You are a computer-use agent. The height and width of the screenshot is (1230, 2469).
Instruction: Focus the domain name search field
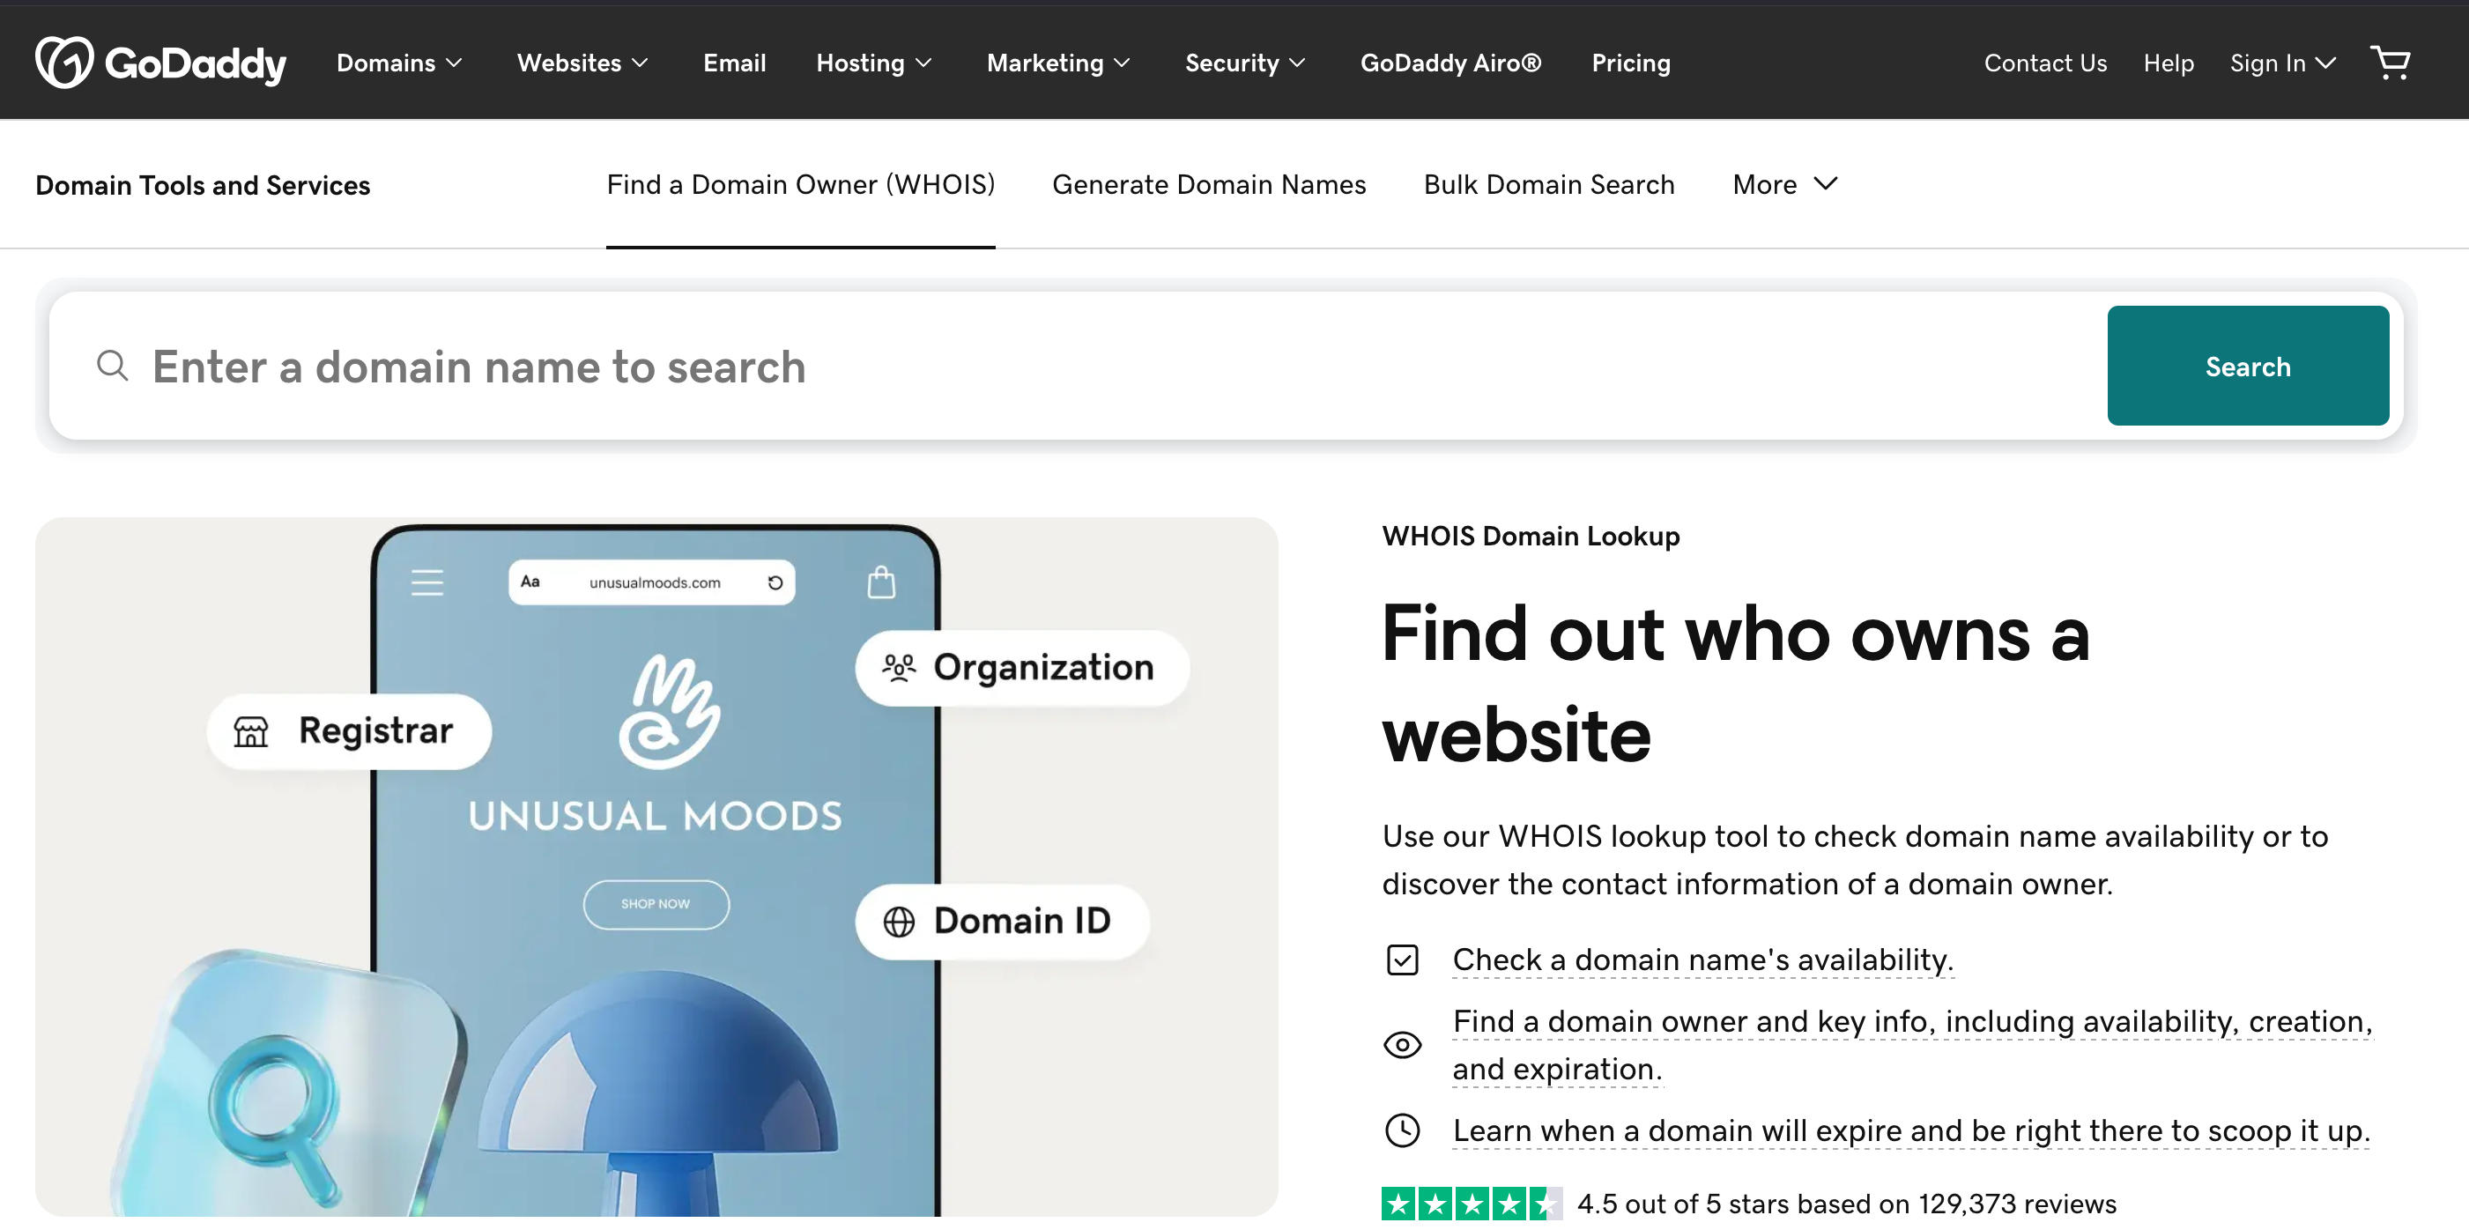coord(1055,367)
